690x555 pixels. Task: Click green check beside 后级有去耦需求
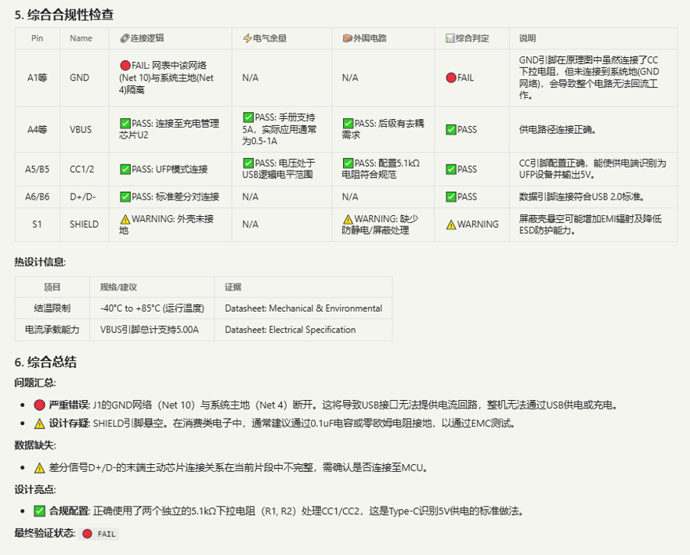(348, 123)
